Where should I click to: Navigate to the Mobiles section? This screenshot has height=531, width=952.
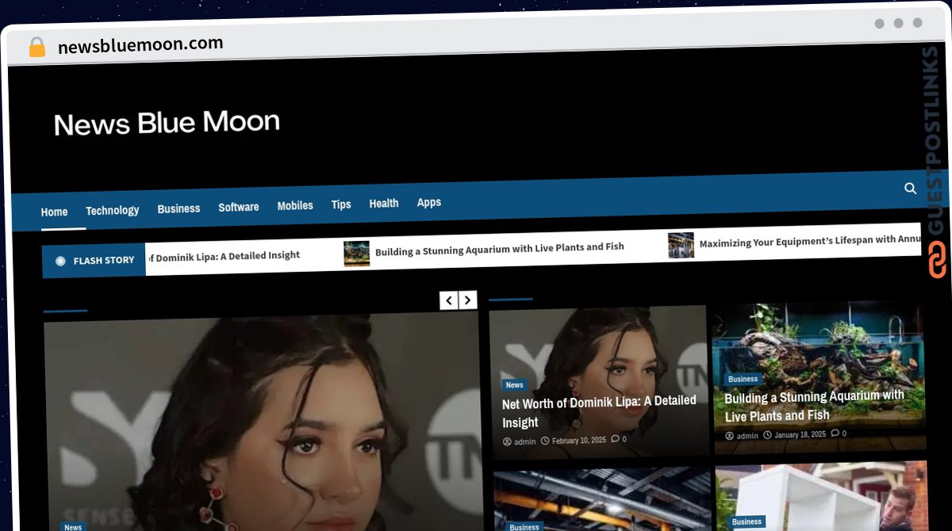tap(295, 205)
